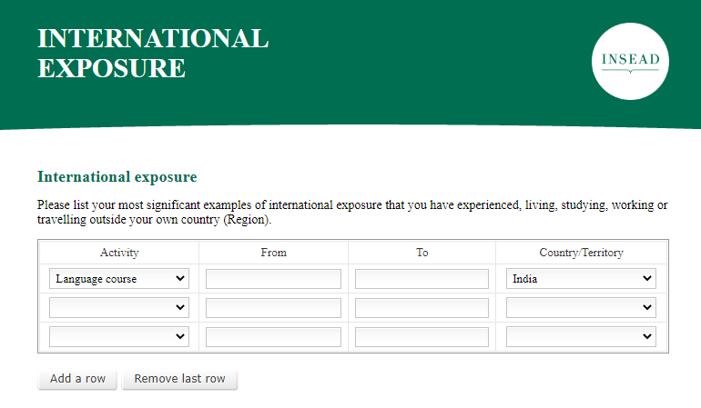Focus the second row To field
Screen dimensions: 701x408
pyautogui.click(x=422, y=308)
